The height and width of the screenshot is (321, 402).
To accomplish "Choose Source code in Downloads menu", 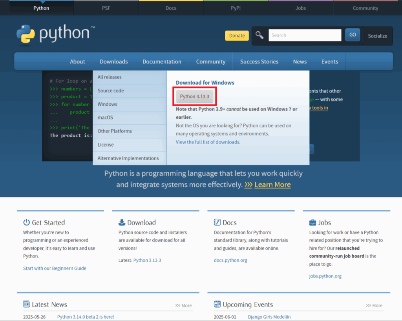I will pyautogui.click(x=130, y=91).
